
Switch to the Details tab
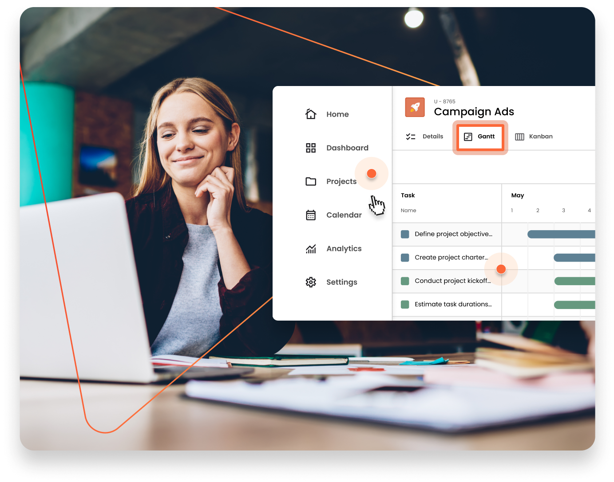pos(433,136)
